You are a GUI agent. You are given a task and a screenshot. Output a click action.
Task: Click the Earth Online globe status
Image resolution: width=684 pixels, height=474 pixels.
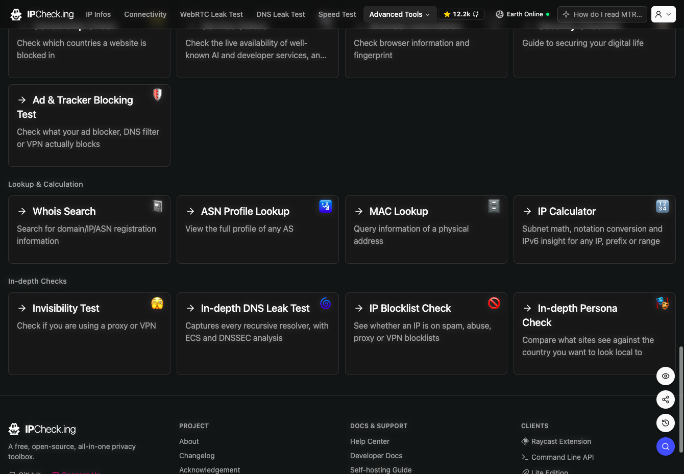click(523, 14)
